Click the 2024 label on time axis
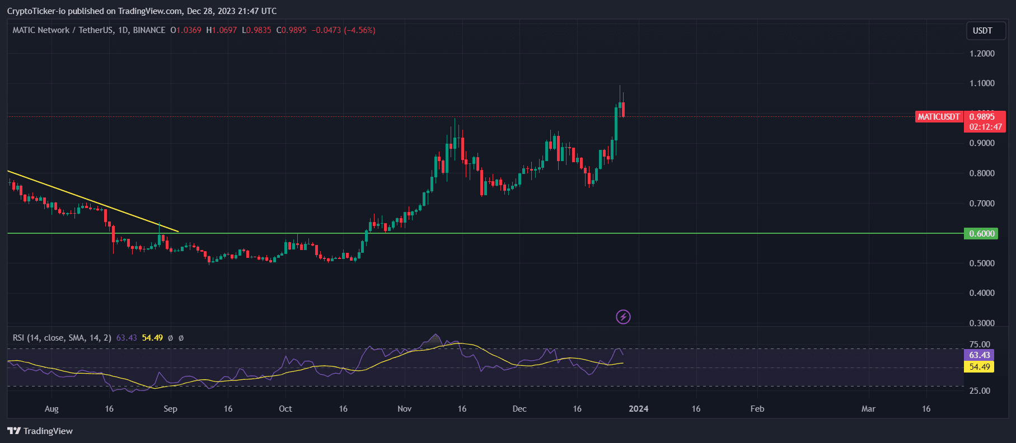The height and width of the screenshot is (443, 1016). tap(638, 409)
